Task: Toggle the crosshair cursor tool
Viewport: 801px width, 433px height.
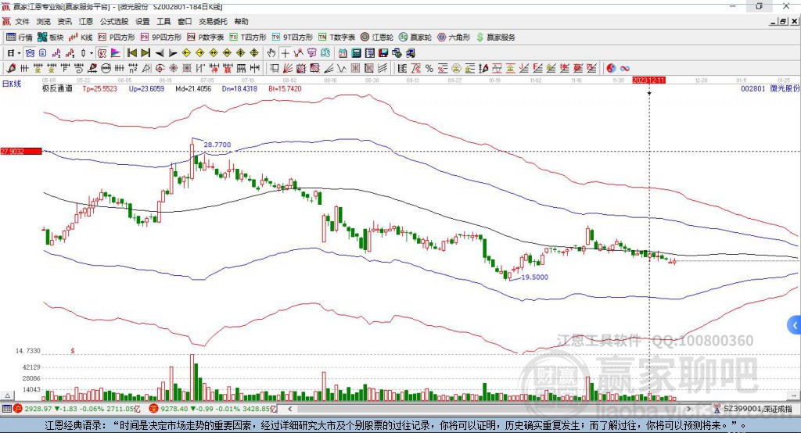Action: pyautogui.click(x=285, y=53)
